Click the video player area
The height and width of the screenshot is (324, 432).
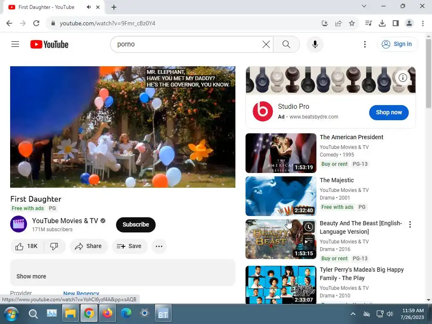tap(123, 127)
